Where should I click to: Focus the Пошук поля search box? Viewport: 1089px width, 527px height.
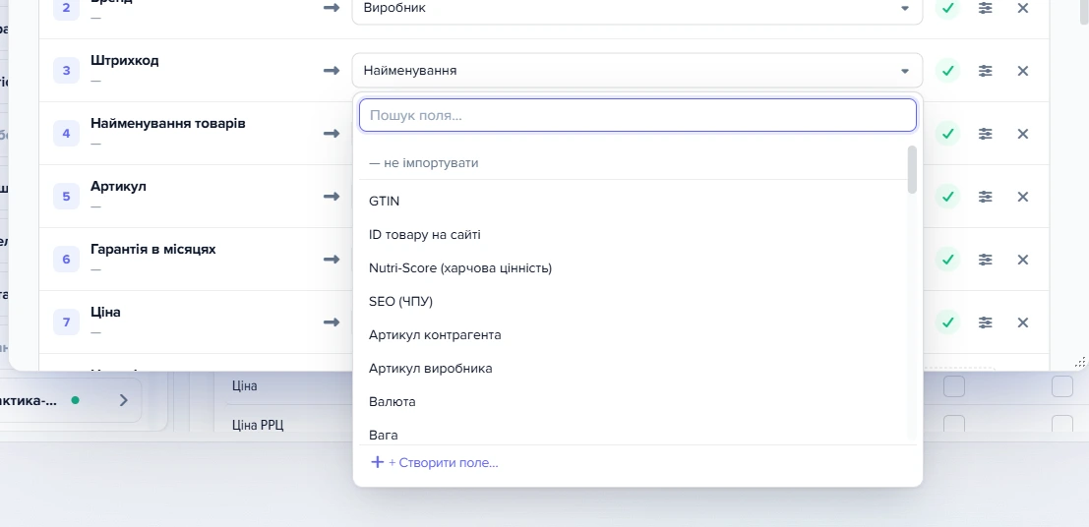(x=637, y=115)
